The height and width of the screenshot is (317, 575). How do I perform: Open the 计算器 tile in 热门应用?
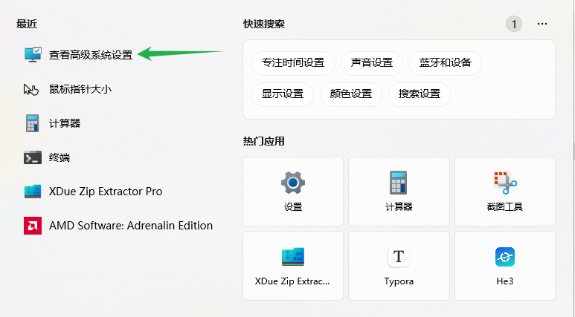(x=399, y=192)
